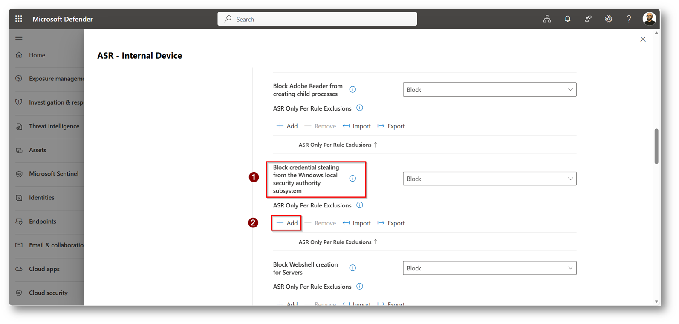Open the settings gear
Viewport: 679px width, 324px height.
608,19
